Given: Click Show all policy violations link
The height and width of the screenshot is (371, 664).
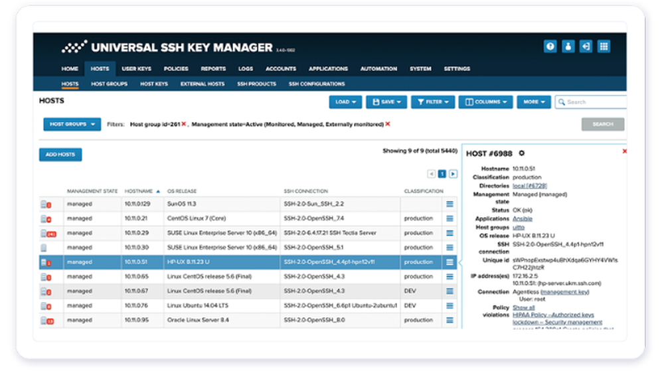Looking at the screenshot, I should (523, 307).
